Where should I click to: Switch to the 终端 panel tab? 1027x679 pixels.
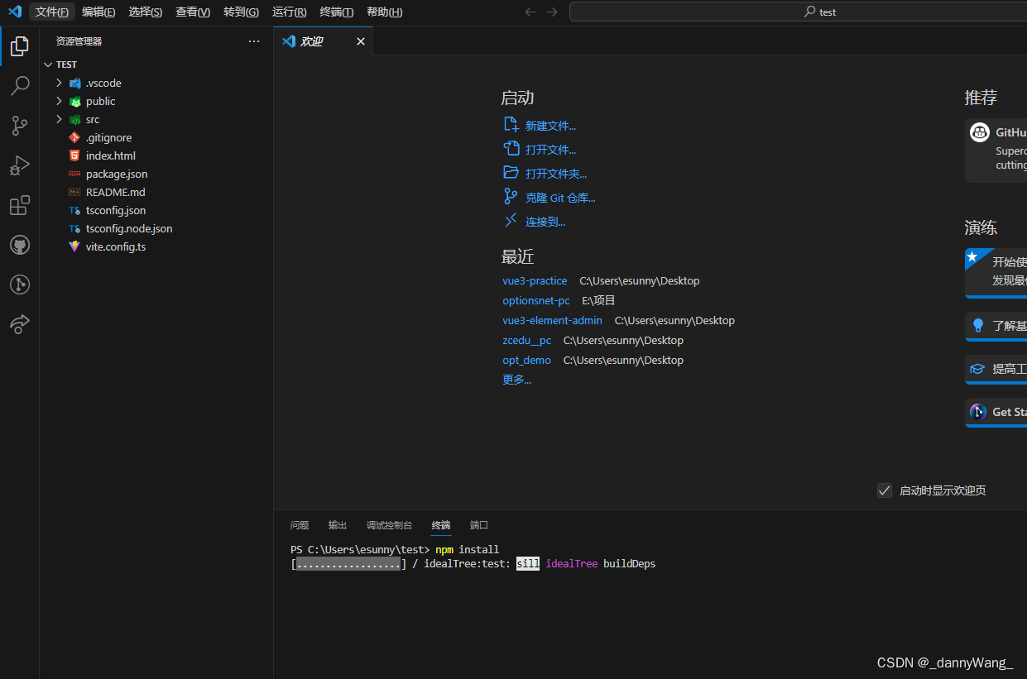pos(441,525)
